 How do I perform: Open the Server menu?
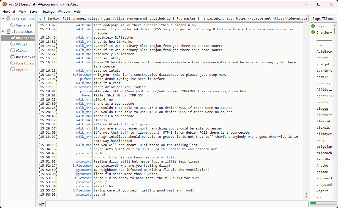(x=34, y=12)
